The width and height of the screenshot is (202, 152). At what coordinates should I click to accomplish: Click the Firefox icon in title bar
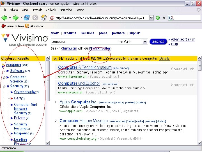[x=2, y=3]
